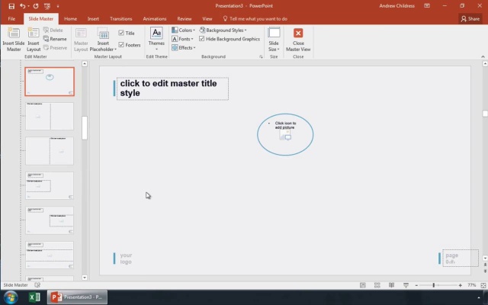Image resolution: width=488 pixels, height=305 pixels.
Task: Click the Share button
Action: point(470,18)
